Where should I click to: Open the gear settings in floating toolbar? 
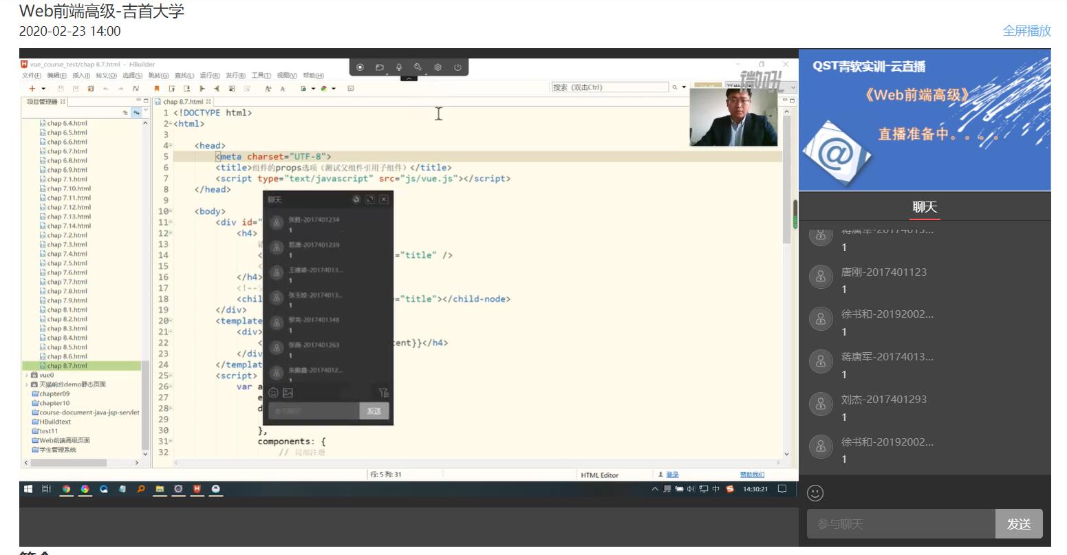click(438, 67)
